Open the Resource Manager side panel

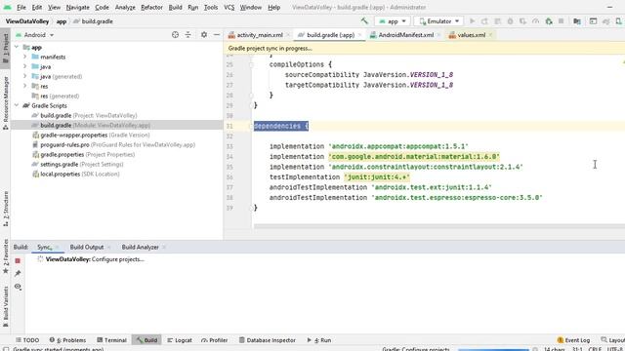tap(6, 102)
